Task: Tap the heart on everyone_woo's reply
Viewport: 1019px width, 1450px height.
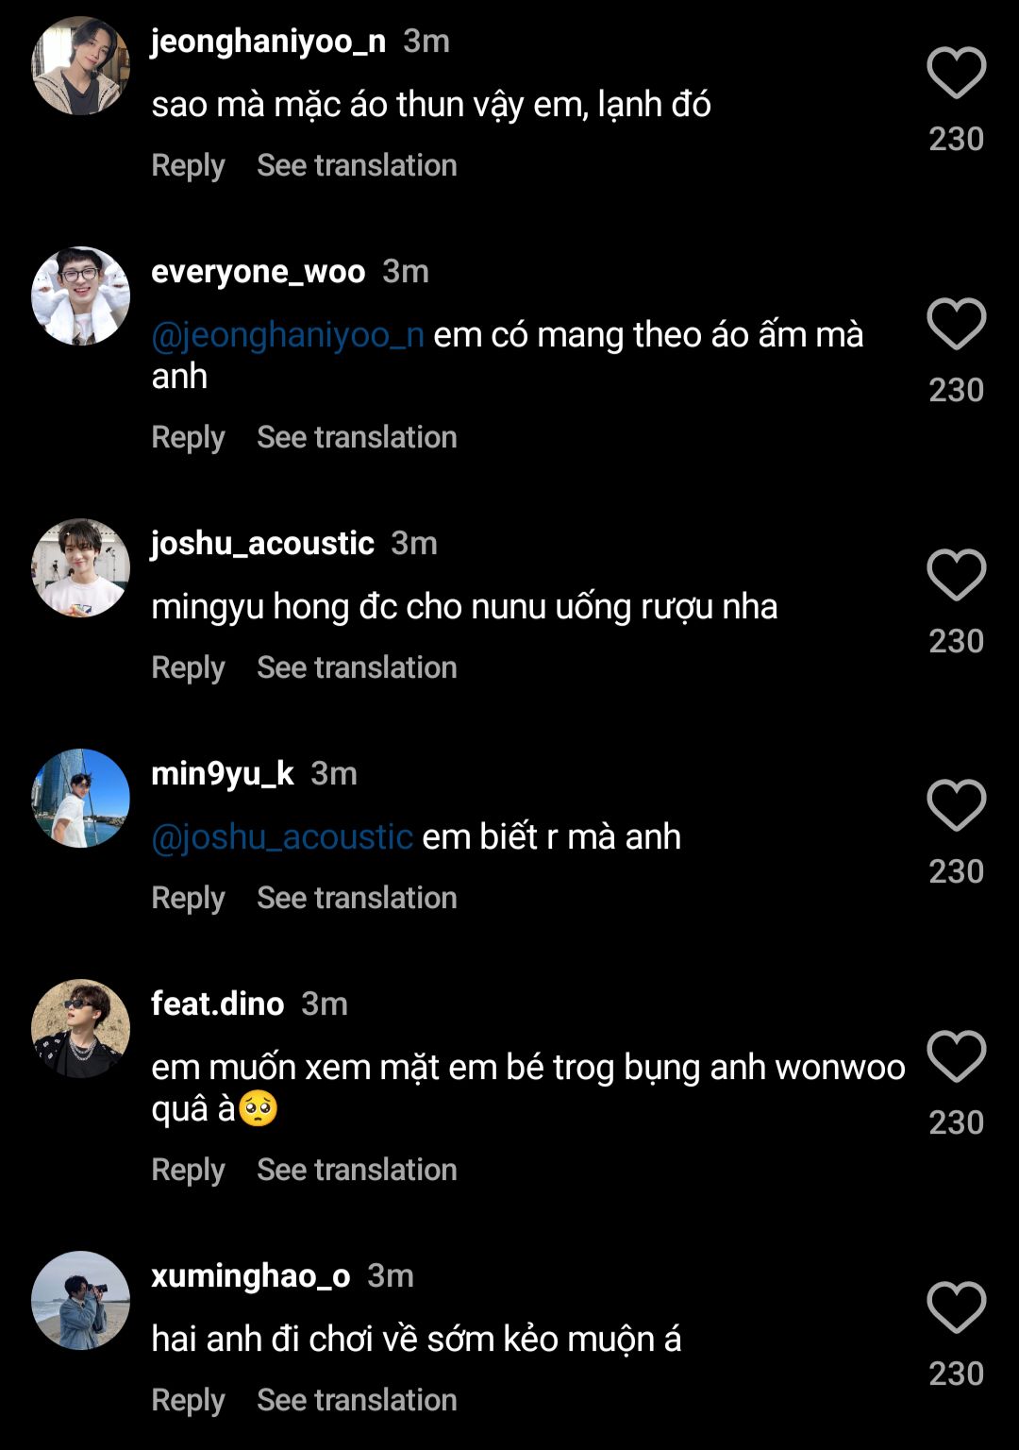Action: 956,324
